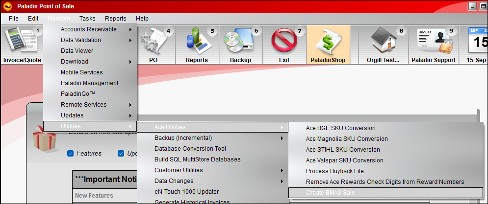488x204 pixels.
Task: Choose Ace Valspar SKU Conversion
Action: (x=344, y=160)
